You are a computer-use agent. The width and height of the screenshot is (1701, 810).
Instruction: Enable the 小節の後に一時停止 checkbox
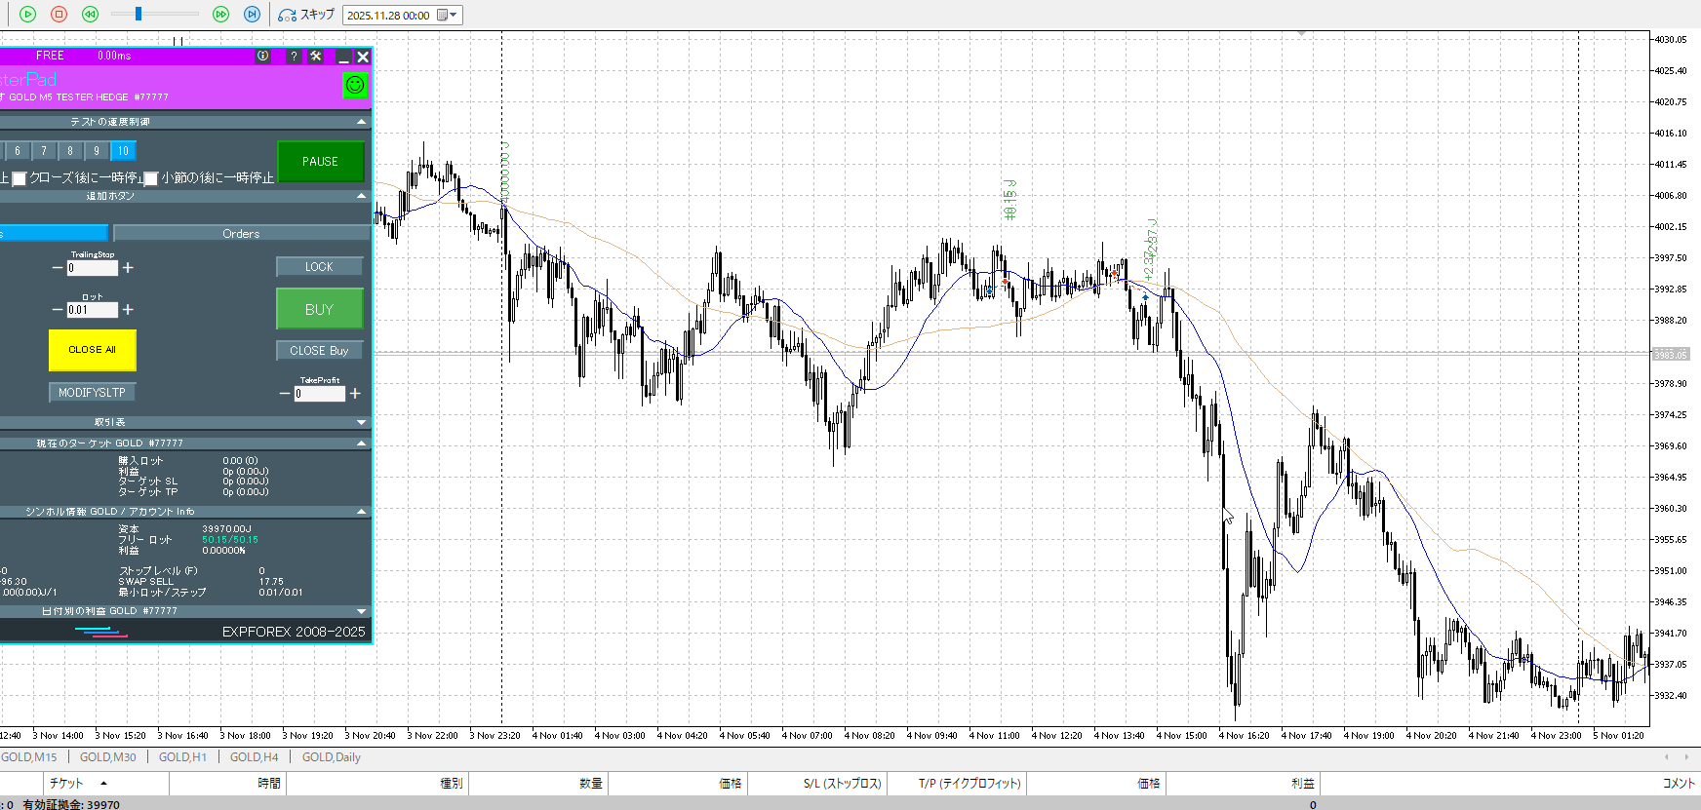click(151, 178)
